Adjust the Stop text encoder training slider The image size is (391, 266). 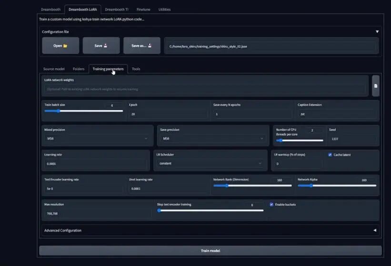[210, 210]
